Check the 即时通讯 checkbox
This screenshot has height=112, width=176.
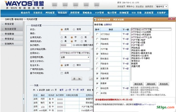pos(97,59)
